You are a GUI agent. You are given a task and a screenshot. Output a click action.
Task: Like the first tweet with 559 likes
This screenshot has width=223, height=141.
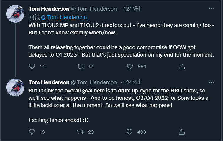tap(129, 67)
